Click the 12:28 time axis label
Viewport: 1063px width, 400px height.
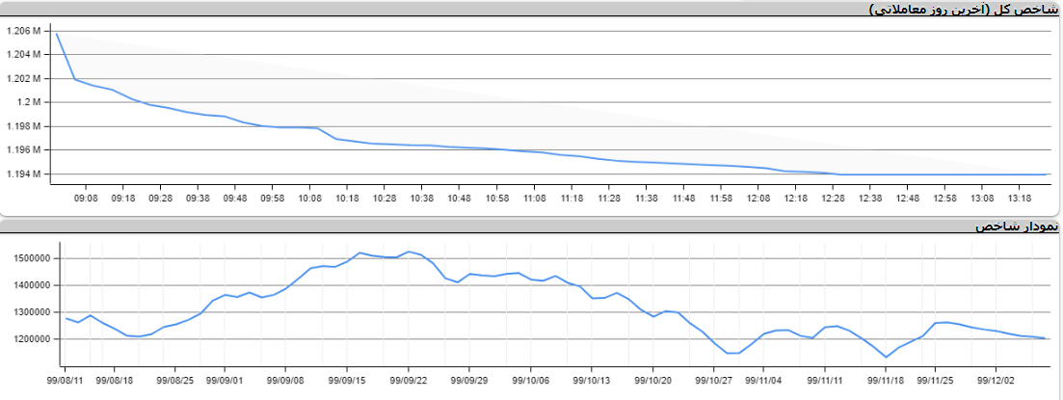pyautogui.click(x=833, y=198)
